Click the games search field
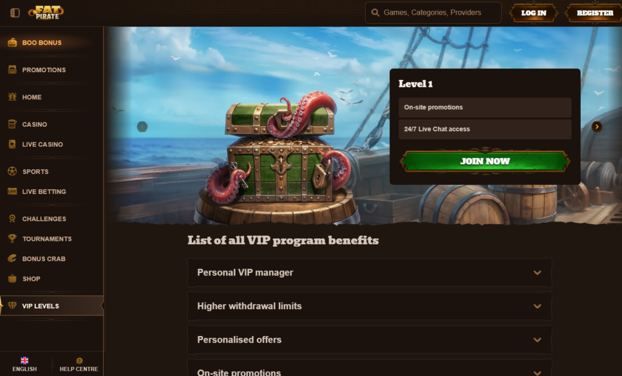The height and width of the screenshot is (376, 622). pos(433,12)
